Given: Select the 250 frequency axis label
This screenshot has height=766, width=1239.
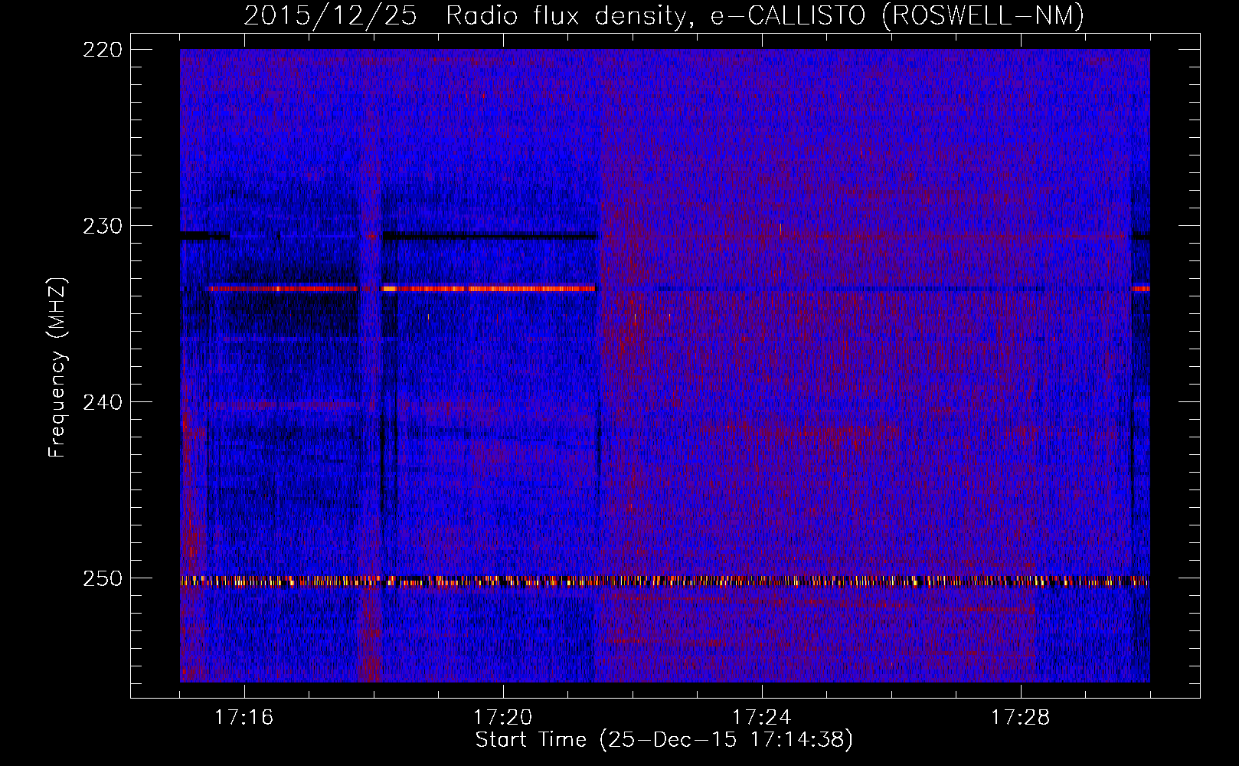Looking at the screenshot, I should click(102, 578).
